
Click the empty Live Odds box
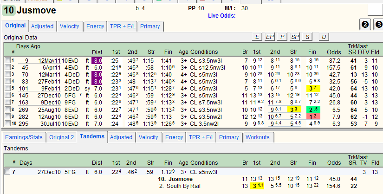coord(375,10)
